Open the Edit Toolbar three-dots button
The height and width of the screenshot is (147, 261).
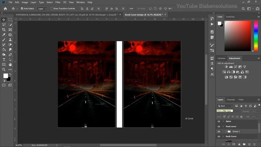(x=10, y=69)
